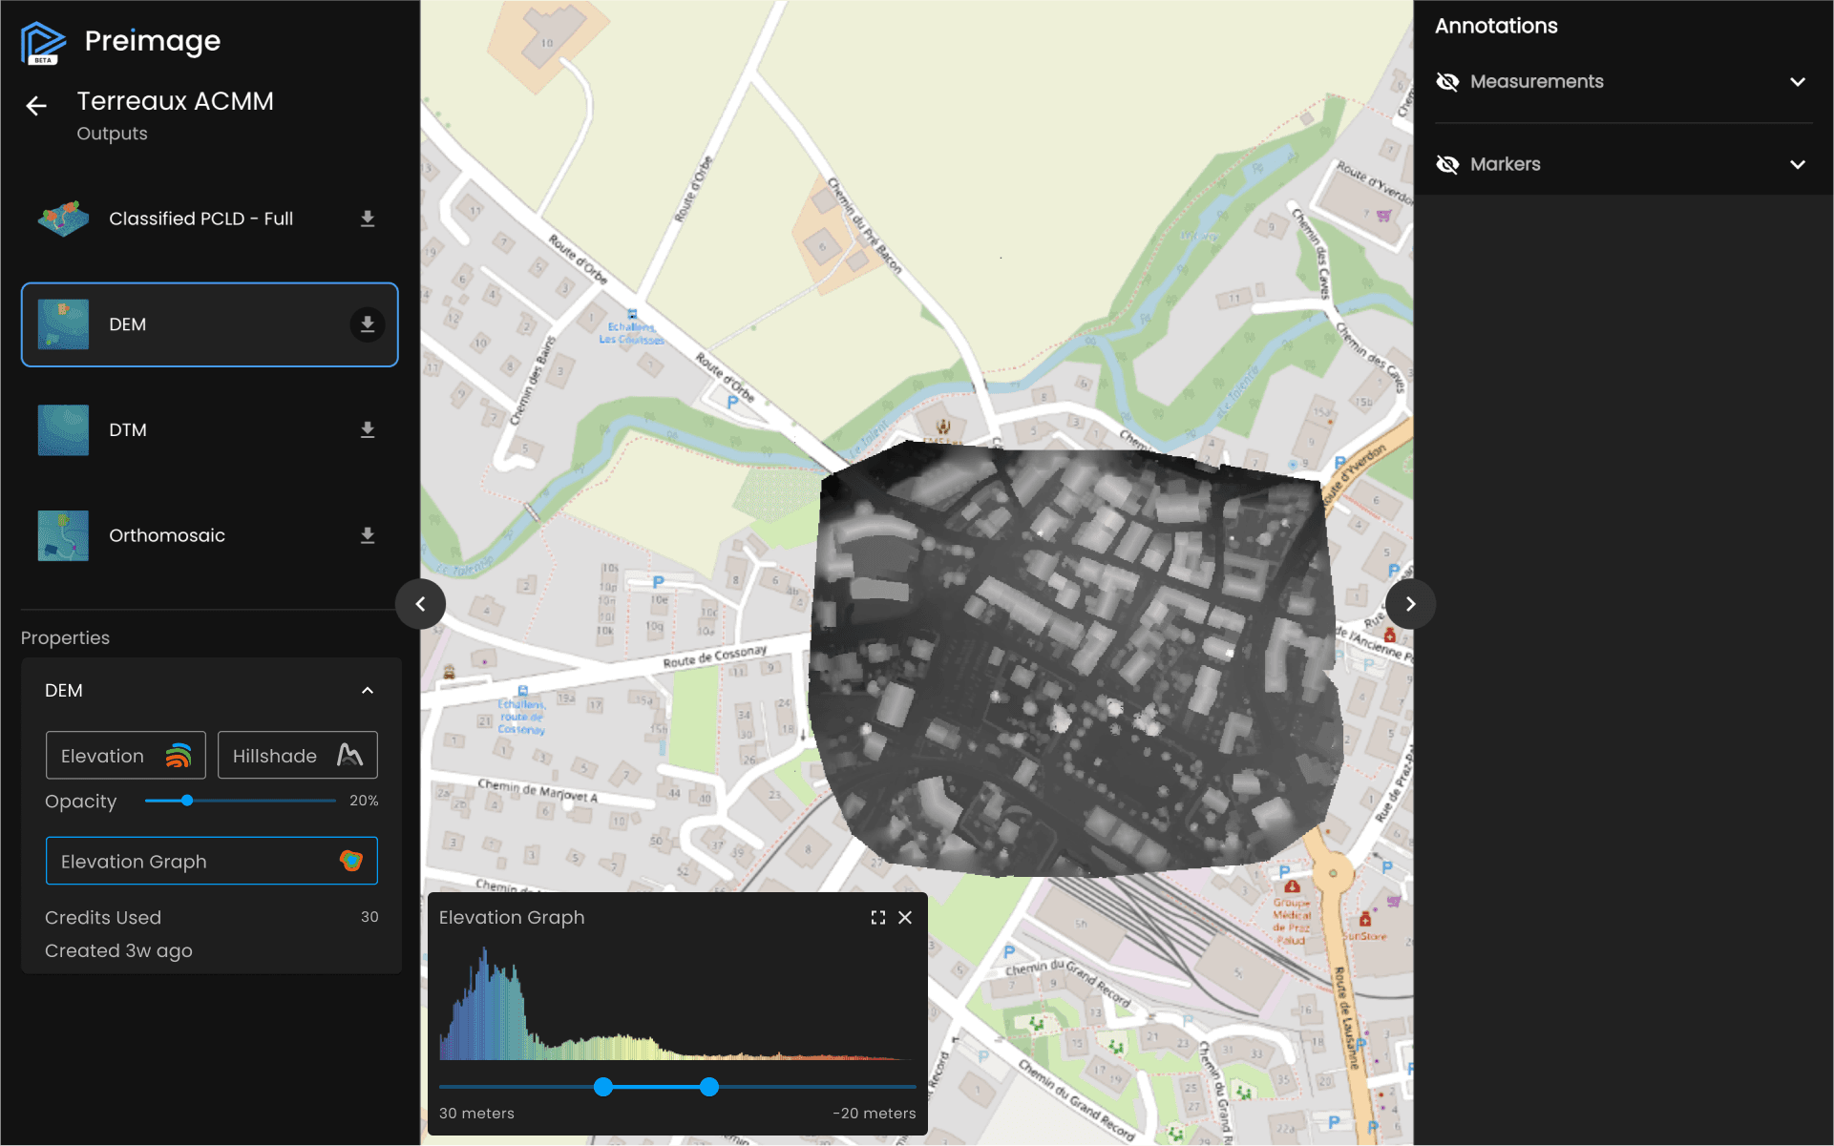
Task: Expand the Measurements dropdown arrow
Action: pos(1797,82)
